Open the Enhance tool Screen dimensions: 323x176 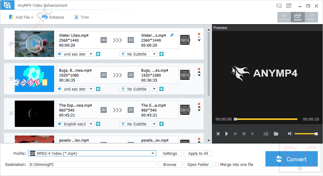(53, 17)
